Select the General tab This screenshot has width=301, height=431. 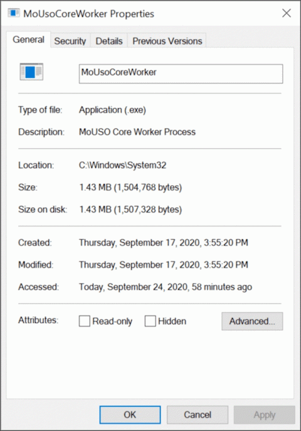click(29, 40)
